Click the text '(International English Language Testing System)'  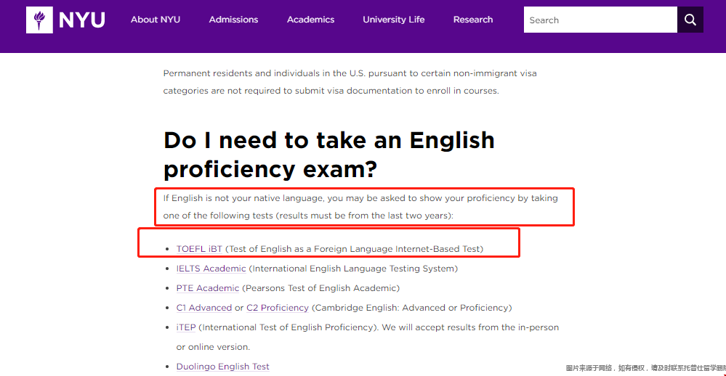(353, 269)
